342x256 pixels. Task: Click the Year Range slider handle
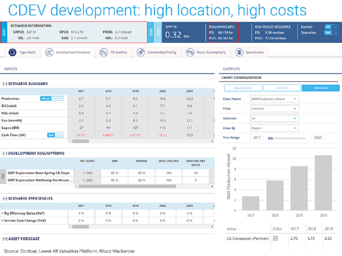click(x=270, y=138)
